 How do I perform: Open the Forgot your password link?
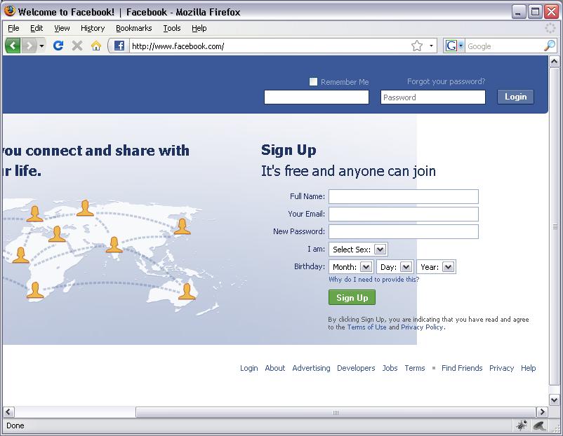coord(446,81)
